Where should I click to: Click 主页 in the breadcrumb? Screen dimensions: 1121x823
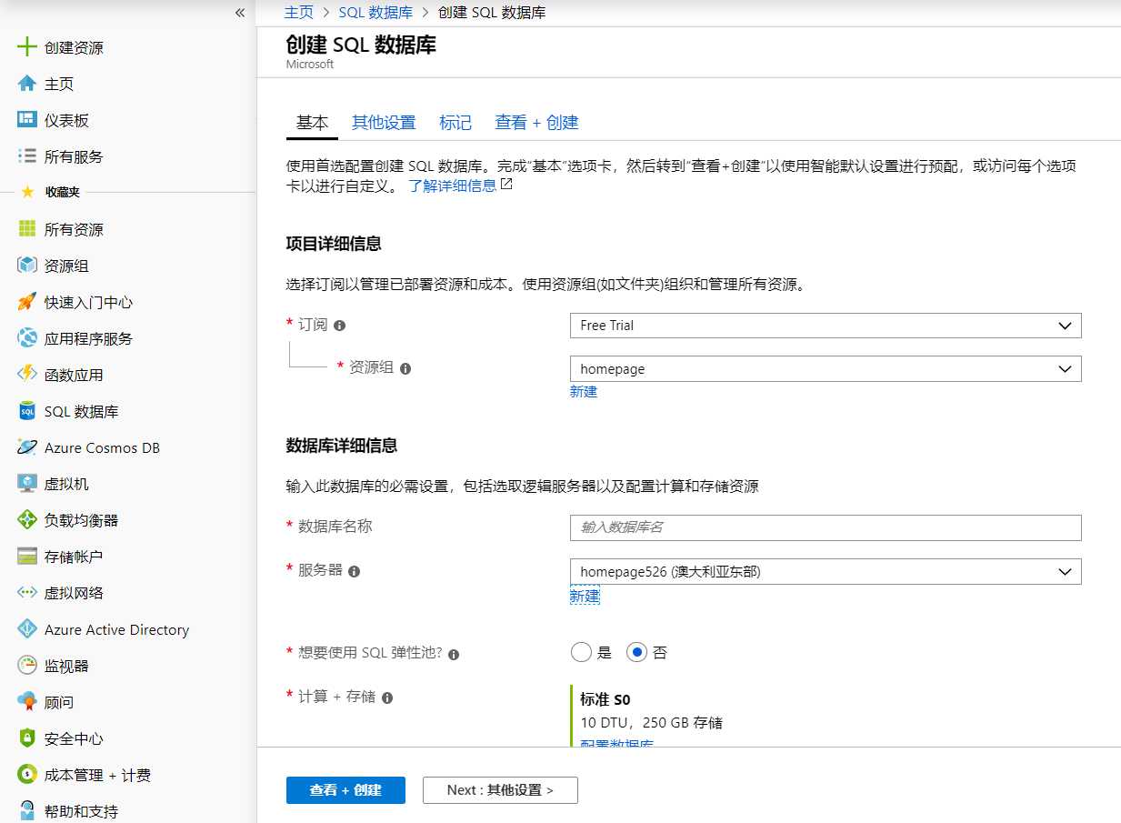pos(298,13)
